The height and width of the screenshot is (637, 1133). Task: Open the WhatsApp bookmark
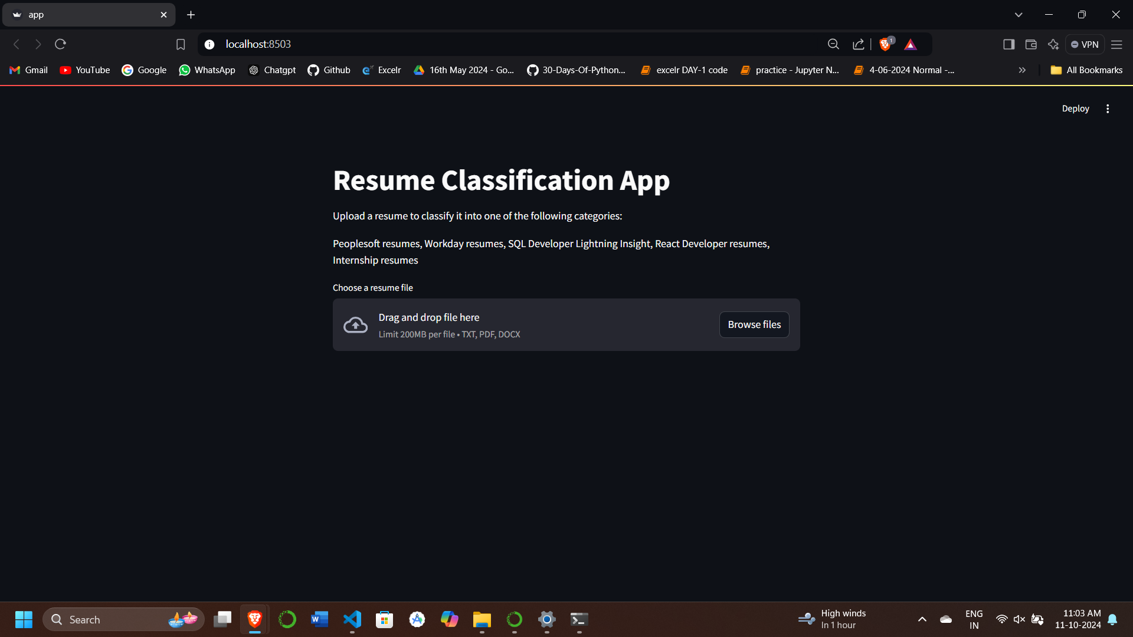point(207,70)
